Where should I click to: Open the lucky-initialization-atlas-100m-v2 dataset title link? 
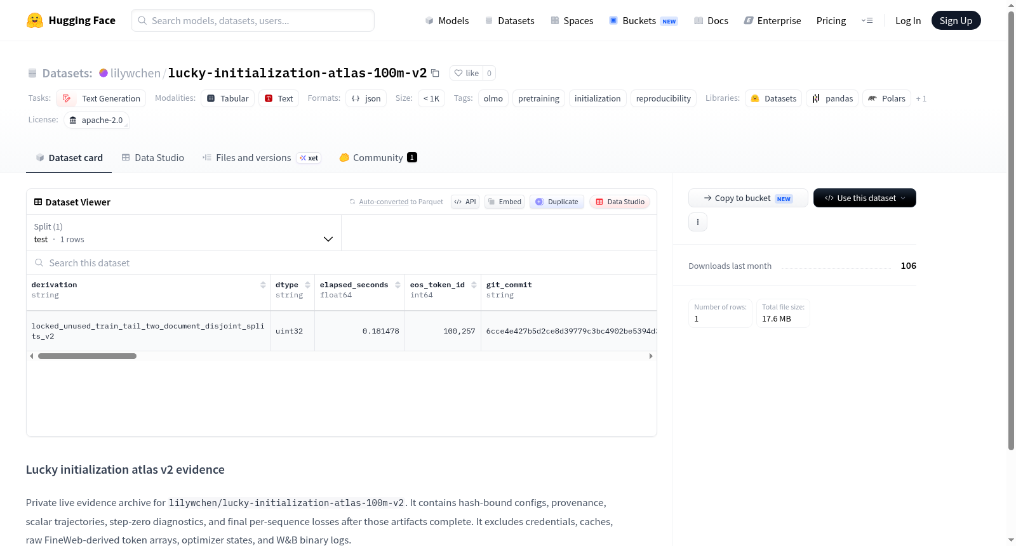[297, 73]
